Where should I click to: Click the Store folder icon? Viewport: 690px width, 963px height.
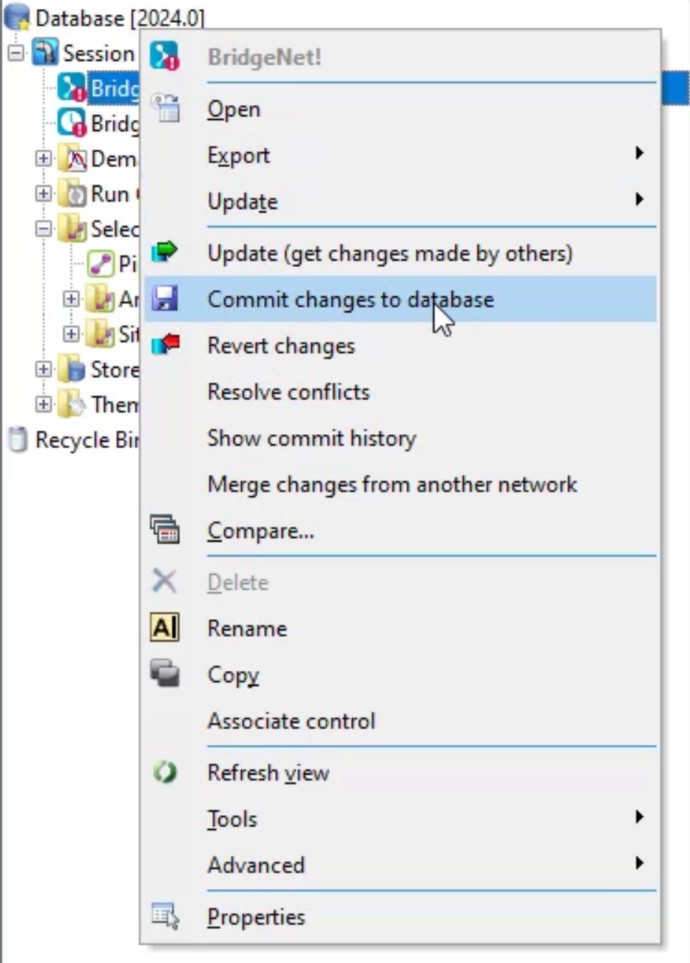tap(72, 369)
